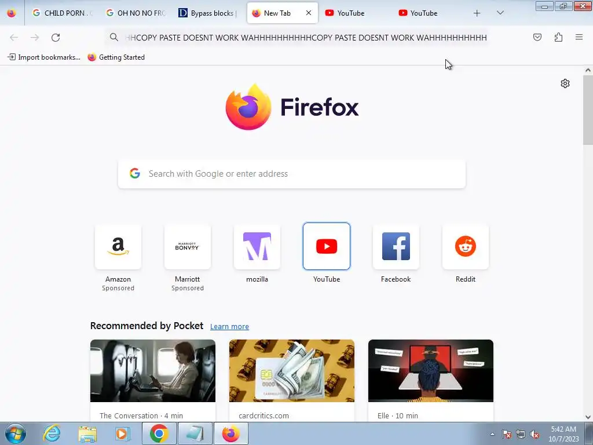Viewport: 593px width, 445px height.
Task: Click the muted volume tray icon
Action: pos(535,434)
